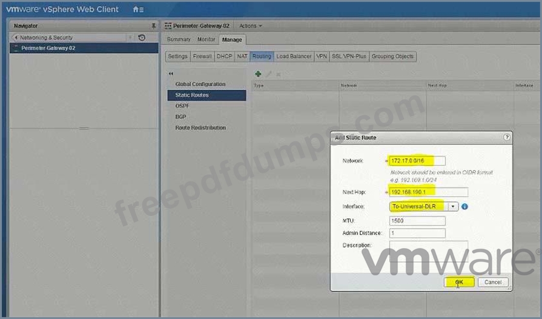
Task: Click the Description text area
Action: 429,252
